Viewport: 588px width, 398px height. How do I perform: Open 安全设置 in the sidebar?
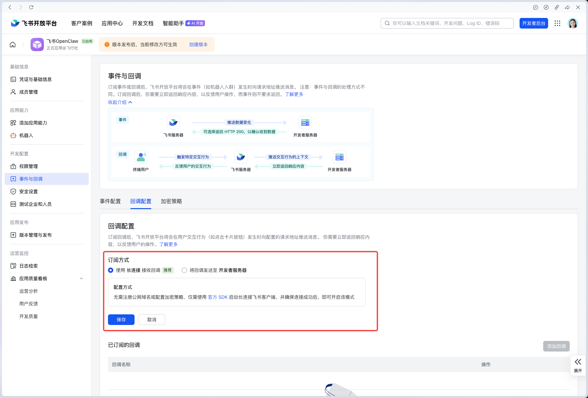28,192
